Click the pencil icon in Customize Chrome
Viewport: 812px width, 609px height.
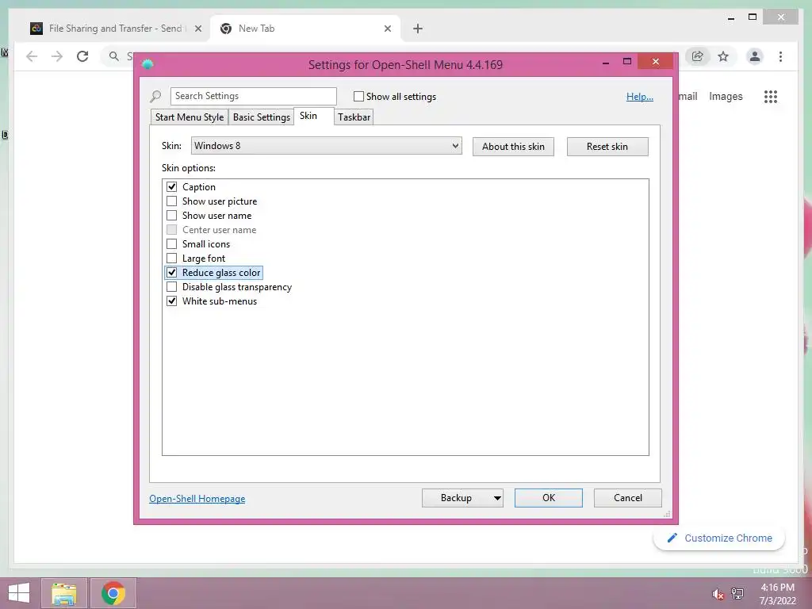click(672, 538)
